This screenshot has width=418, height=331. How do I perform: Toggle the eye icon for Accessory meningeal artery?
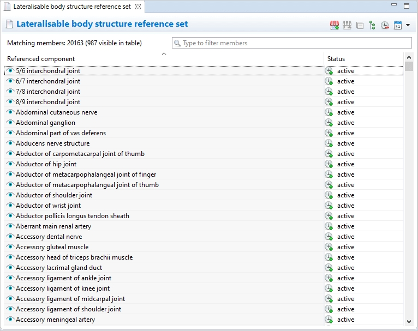(x=10, y=320)
